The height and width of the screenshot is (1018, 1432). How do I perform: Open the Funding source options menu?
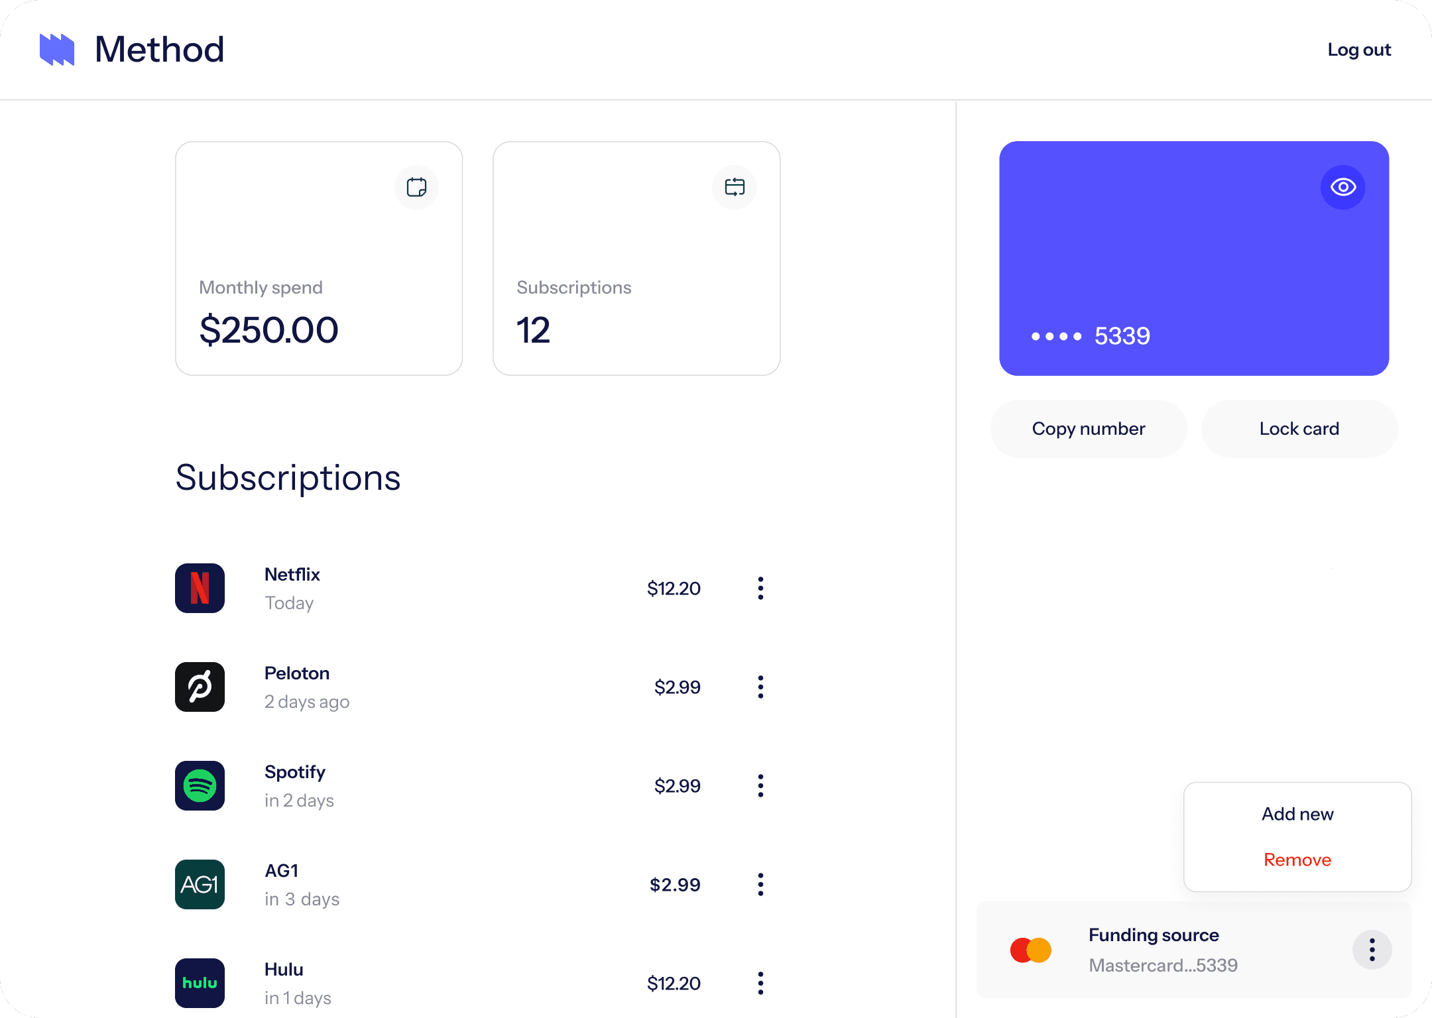(1372, 949)
